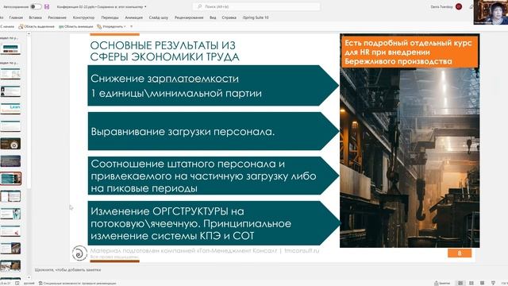Open the Переходы ribbon tab
The image size is (508, 286).
(x=110, y=17)
